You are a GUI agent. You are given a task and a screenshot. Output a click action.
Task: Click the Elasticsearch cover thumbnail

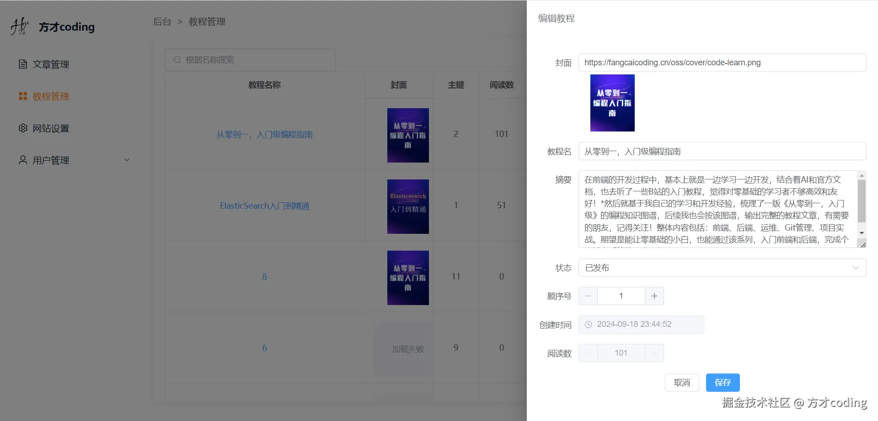click(408, 206)
